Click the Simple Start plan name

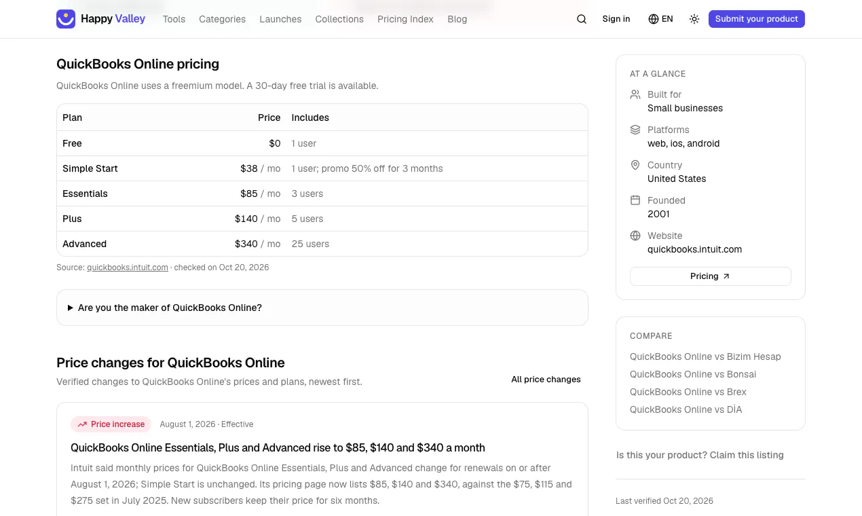tap(90, 168)
